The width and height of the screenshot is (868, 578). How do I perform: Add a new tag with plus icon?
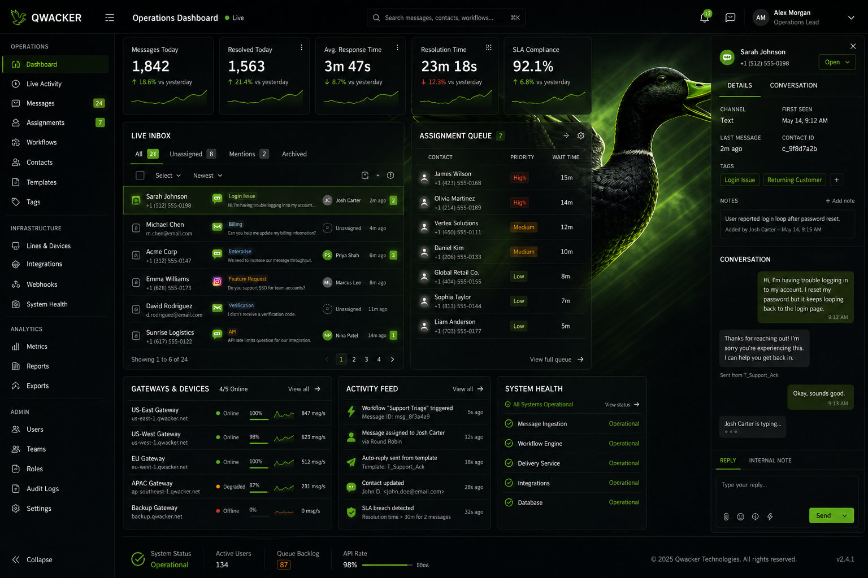coord(836,180)
